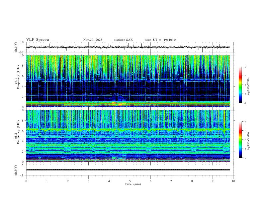Click the ch.2 colorbar log(PSD) unit label

point(248,141)
